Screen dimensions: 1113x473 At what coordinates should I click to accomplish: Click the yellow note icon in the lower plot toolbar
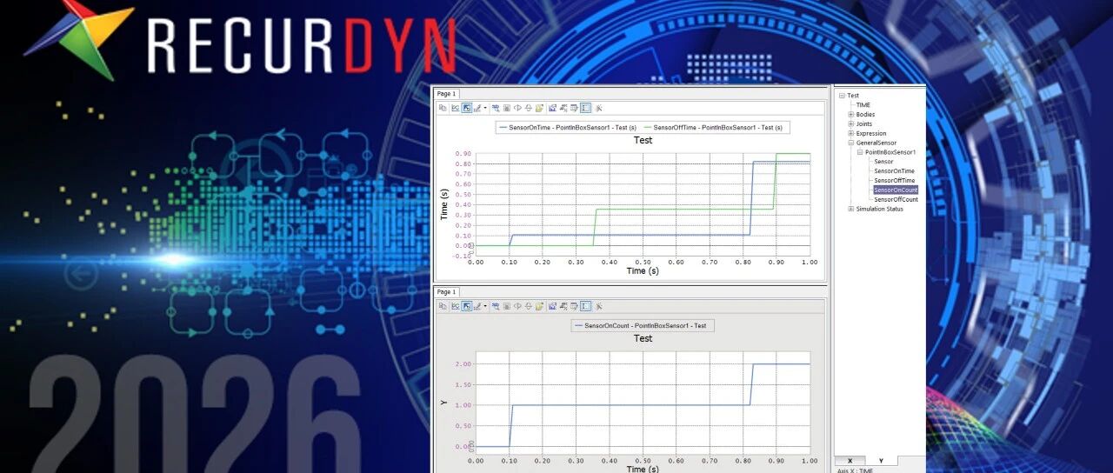(x=540, y=306)
